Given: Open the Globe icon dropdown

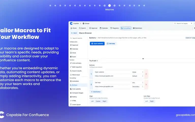Looking at the screenshot, I should [137, 72].
